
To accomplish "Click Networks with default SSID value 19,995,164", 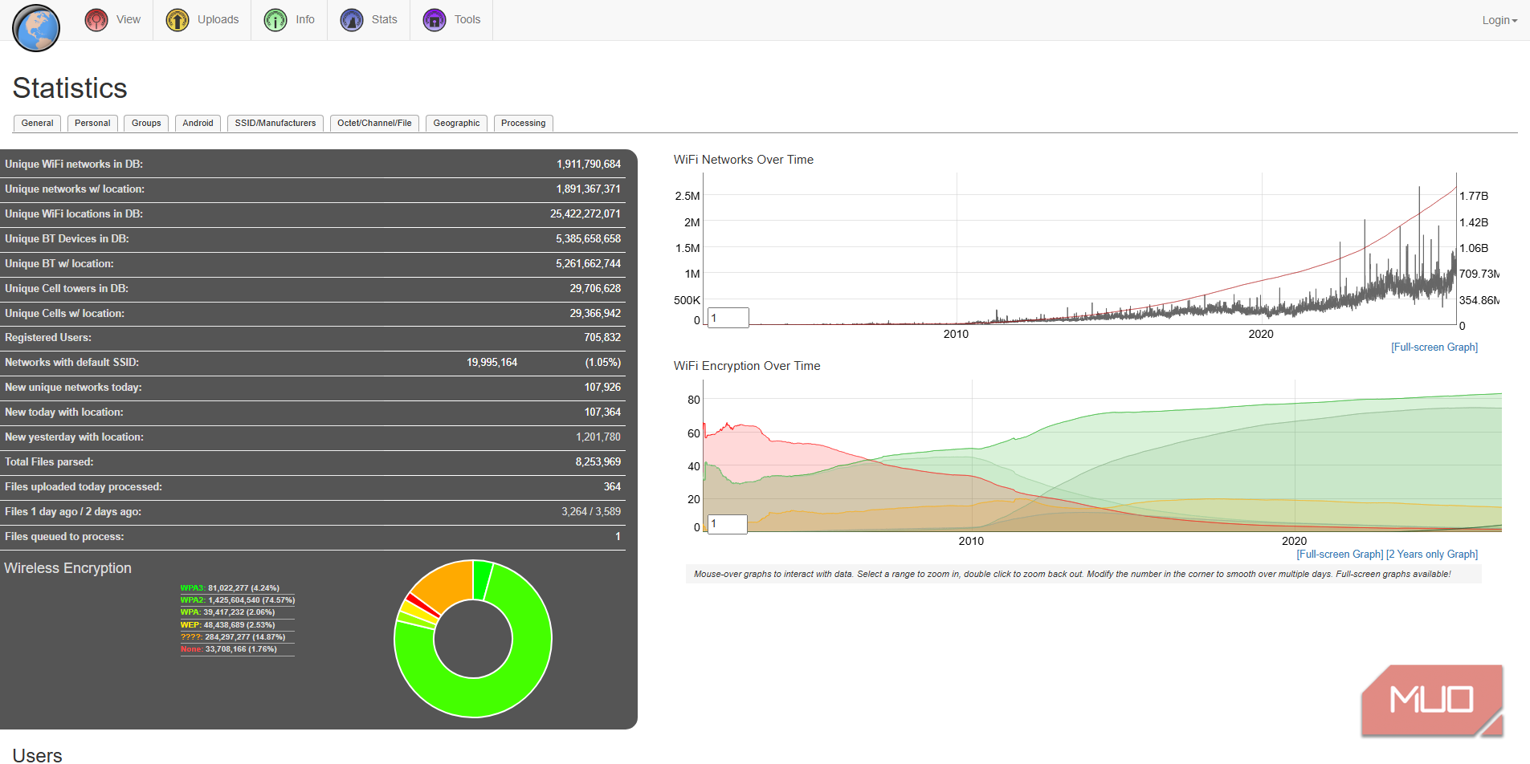I will click(x=492, y=362).
